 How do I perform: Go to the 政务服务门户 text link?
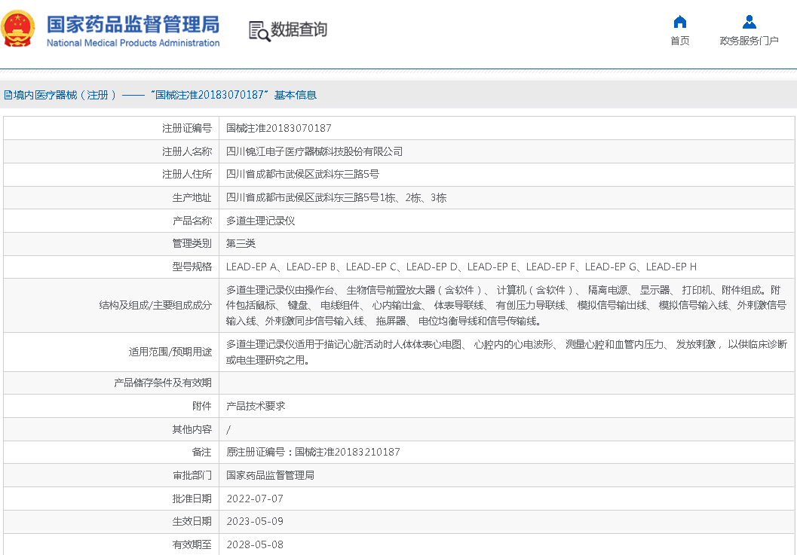pyautogui.click(x=749, y=41)
